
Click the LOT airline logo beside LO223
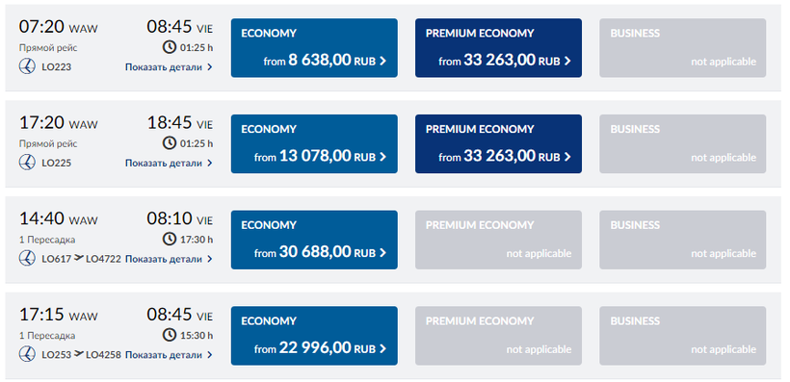tap(27, 66)
